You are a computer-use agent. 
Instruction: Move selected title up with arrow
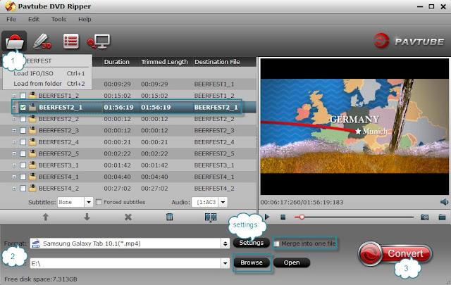point(45,217)
